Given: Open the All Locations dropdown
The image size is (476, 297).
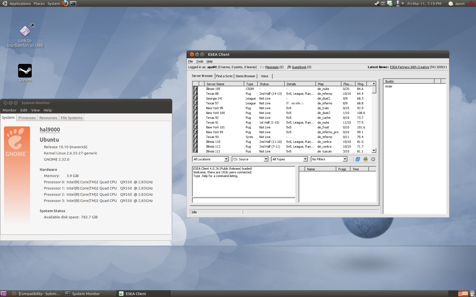Looking at the screenshot, I should click(x=211, y=159).
